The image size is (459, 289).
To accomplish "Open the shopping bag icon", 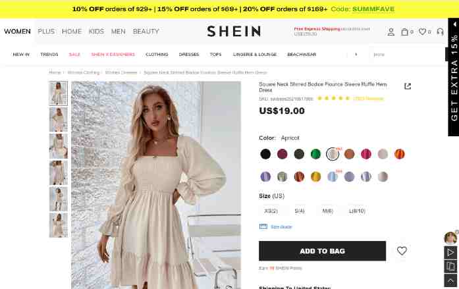I will (404, 32).
